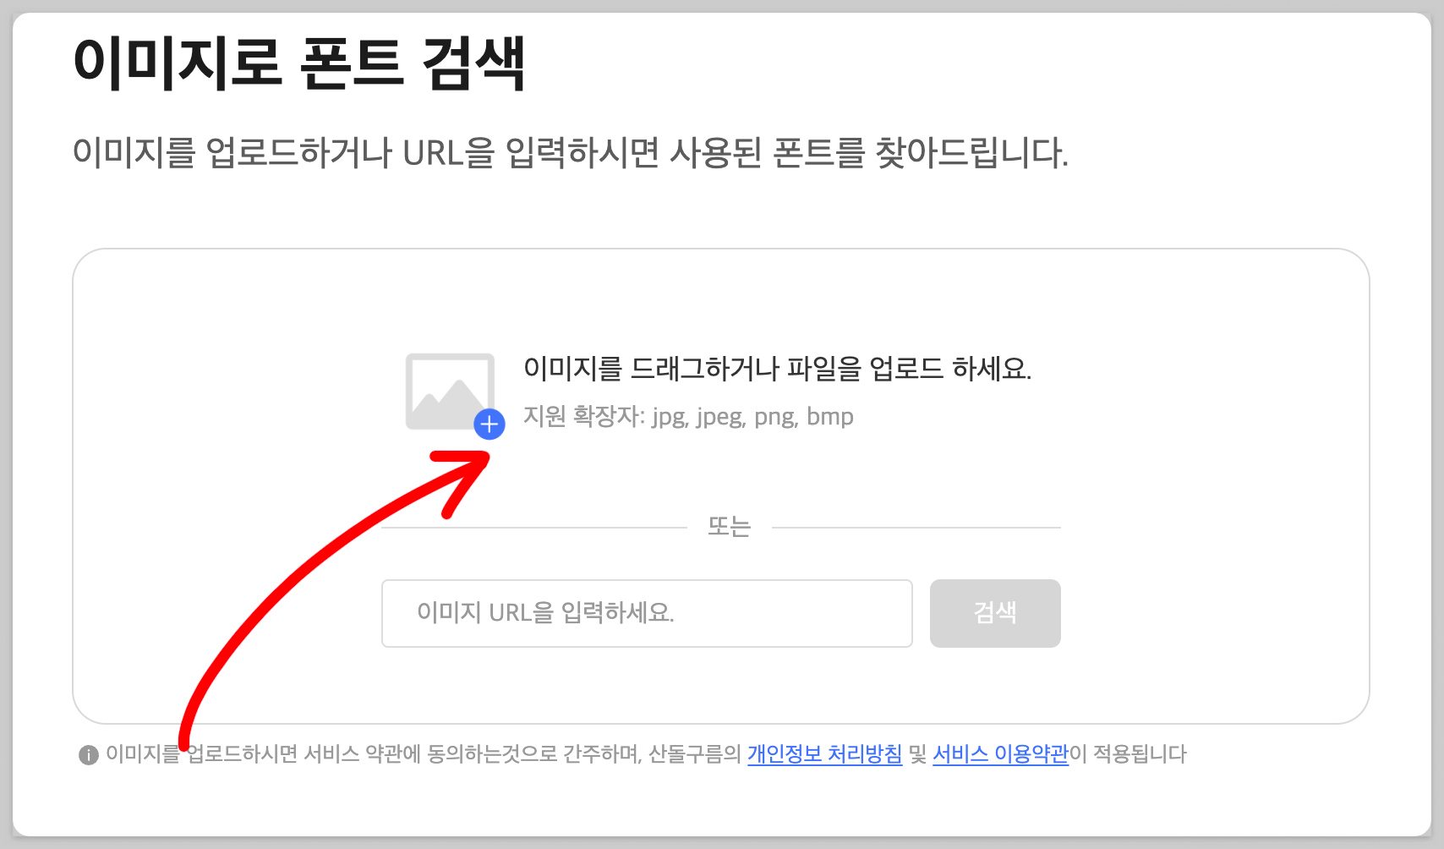This screenshot has height=849, width=1444.
Task: Click the blue plus upload icon
Action: coord(490,424)
